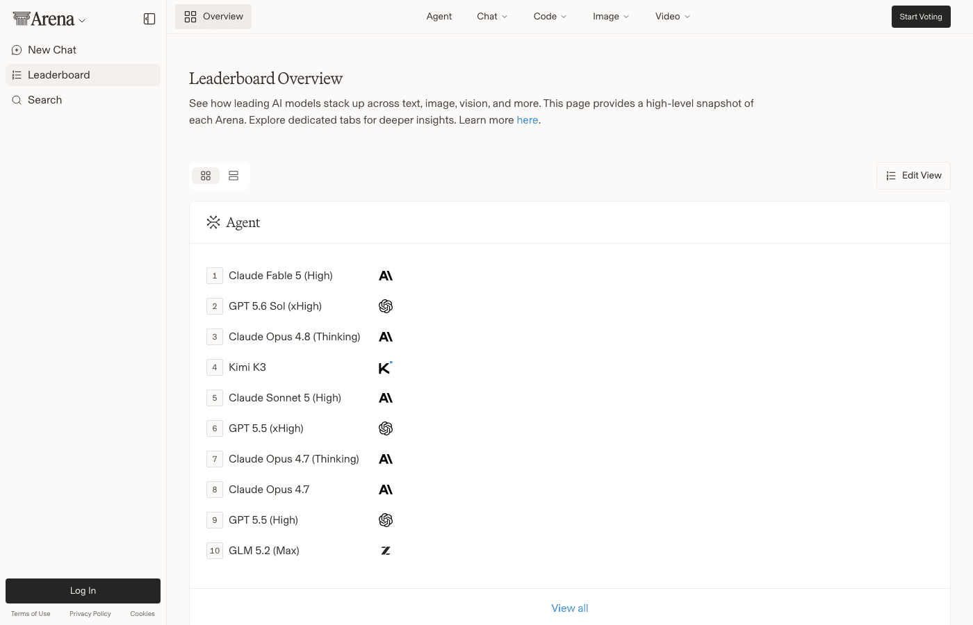The image size is (973, 625).
Task: Click the Arena logo
Action: tap(44, 19)
